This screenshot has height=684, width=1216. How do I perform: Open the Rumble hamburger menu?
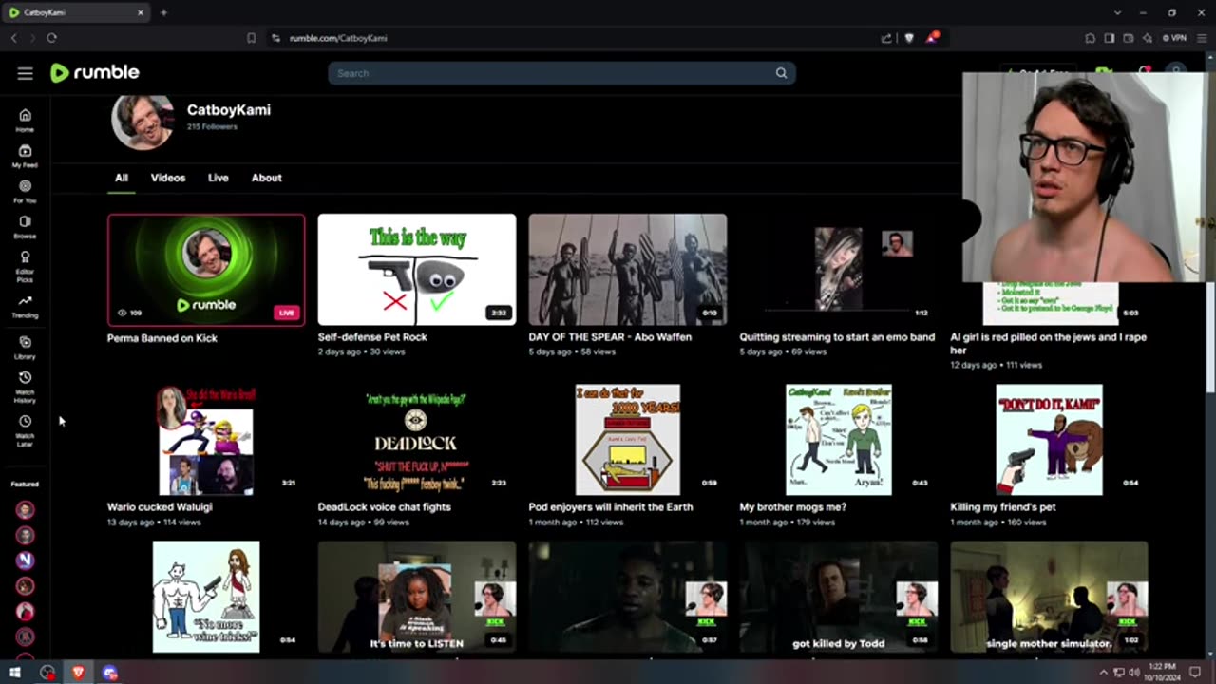point(25,73)
